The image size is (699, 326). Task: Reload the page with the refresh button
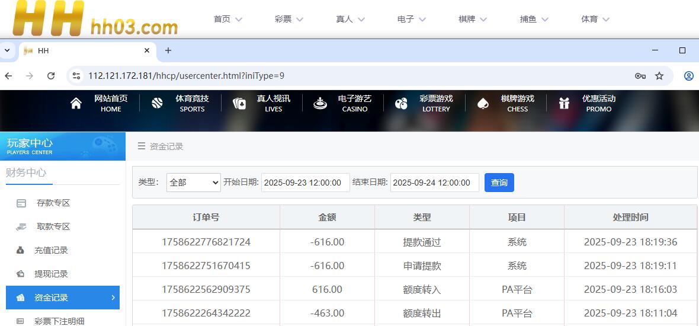point(51,76)
